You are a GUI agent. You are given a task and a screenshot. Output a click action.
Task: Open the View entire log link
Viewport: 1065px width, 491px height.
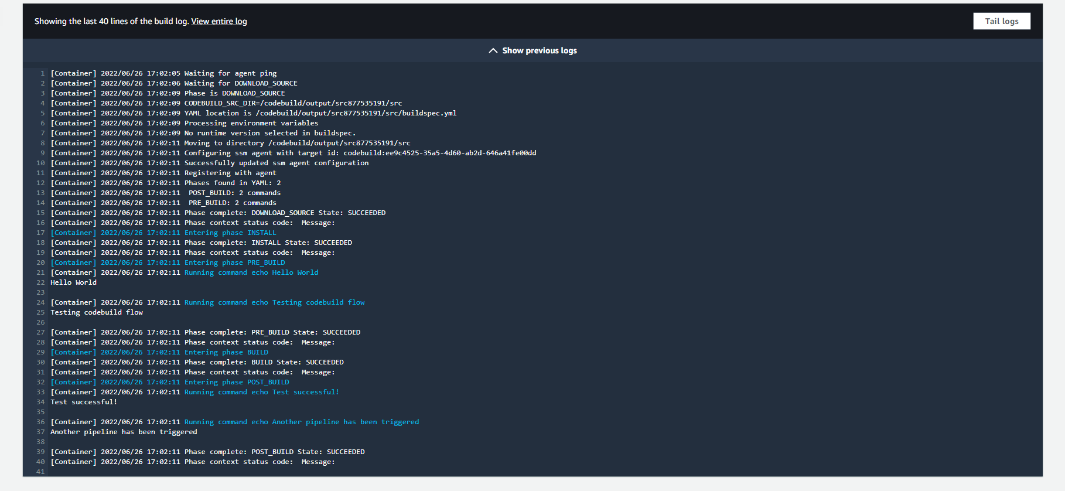[219, 21]
